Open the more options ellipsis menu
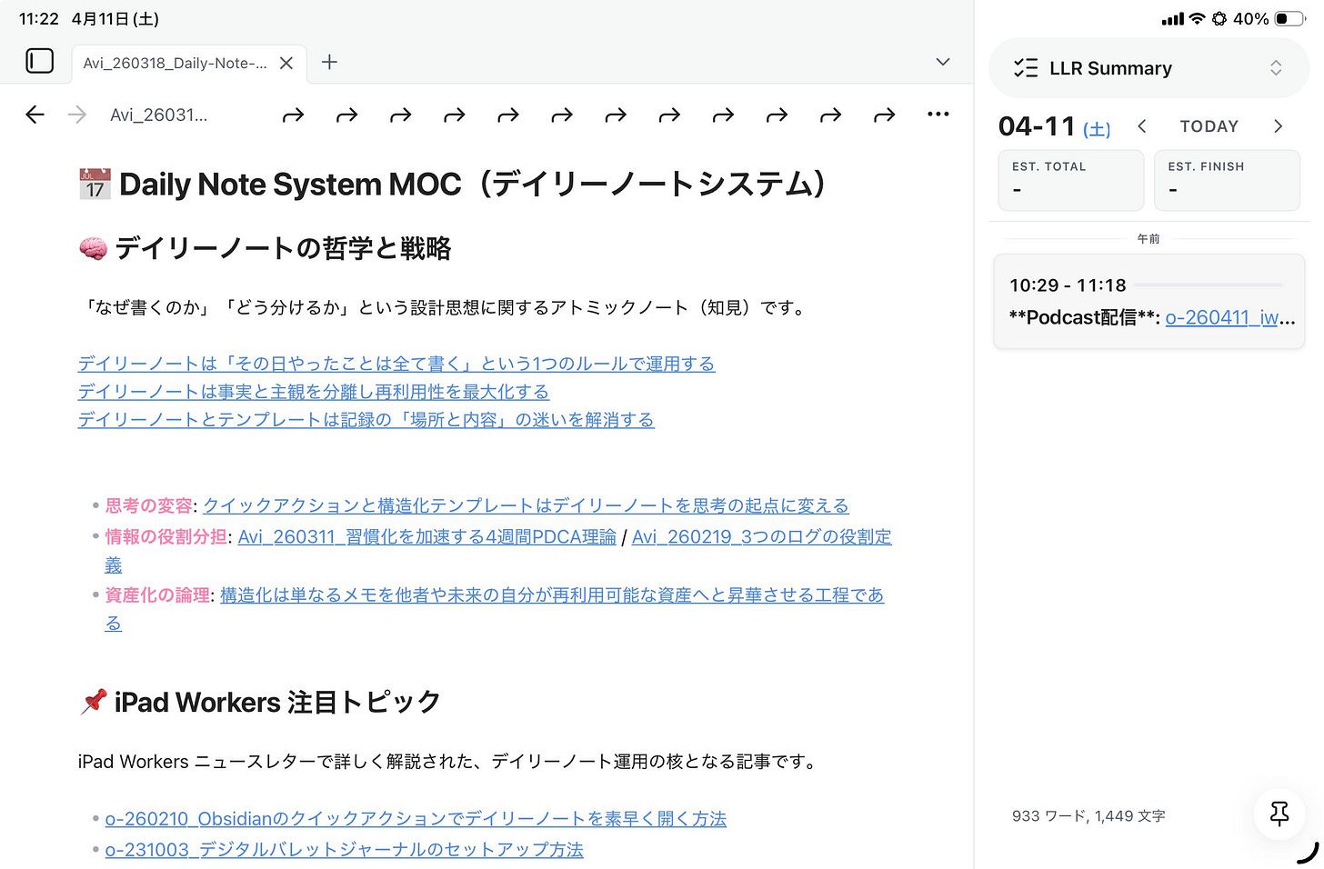The image size is (1324, 869). coord(938,115)
